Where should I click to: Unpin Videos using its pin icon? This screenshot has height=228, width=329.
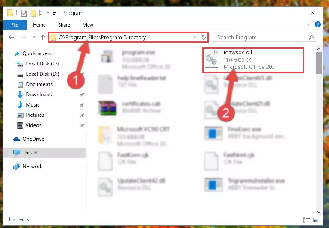coord(82,125)
